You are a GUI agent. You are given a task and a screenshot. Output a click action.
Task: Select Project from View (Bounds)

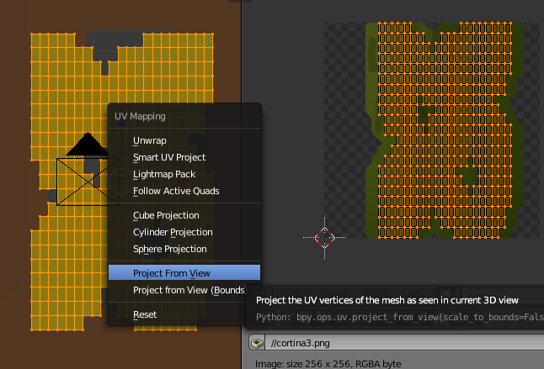click(x=184, y=290)
